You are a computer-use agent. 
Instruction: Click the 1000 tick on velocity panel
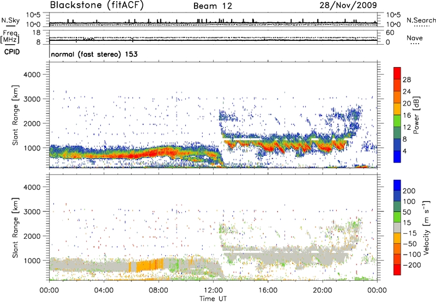click(32, 261)
